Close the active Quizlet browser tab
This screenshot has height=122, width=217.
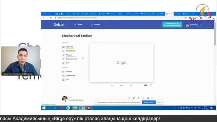172,14
